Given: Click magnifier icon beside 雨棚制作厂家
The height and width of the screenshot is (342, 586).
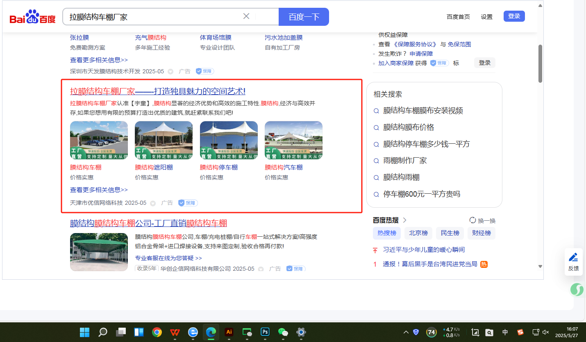Looking at the screenshot, I should [x=376, y=161].
